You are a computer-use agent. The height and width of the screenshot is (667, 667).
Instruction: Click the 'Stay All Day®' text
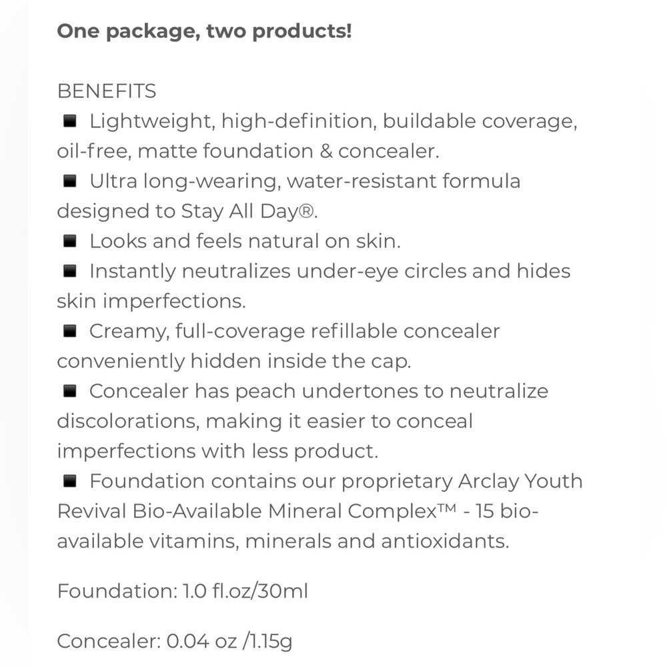pyautogui.click(x=248, y=211)
